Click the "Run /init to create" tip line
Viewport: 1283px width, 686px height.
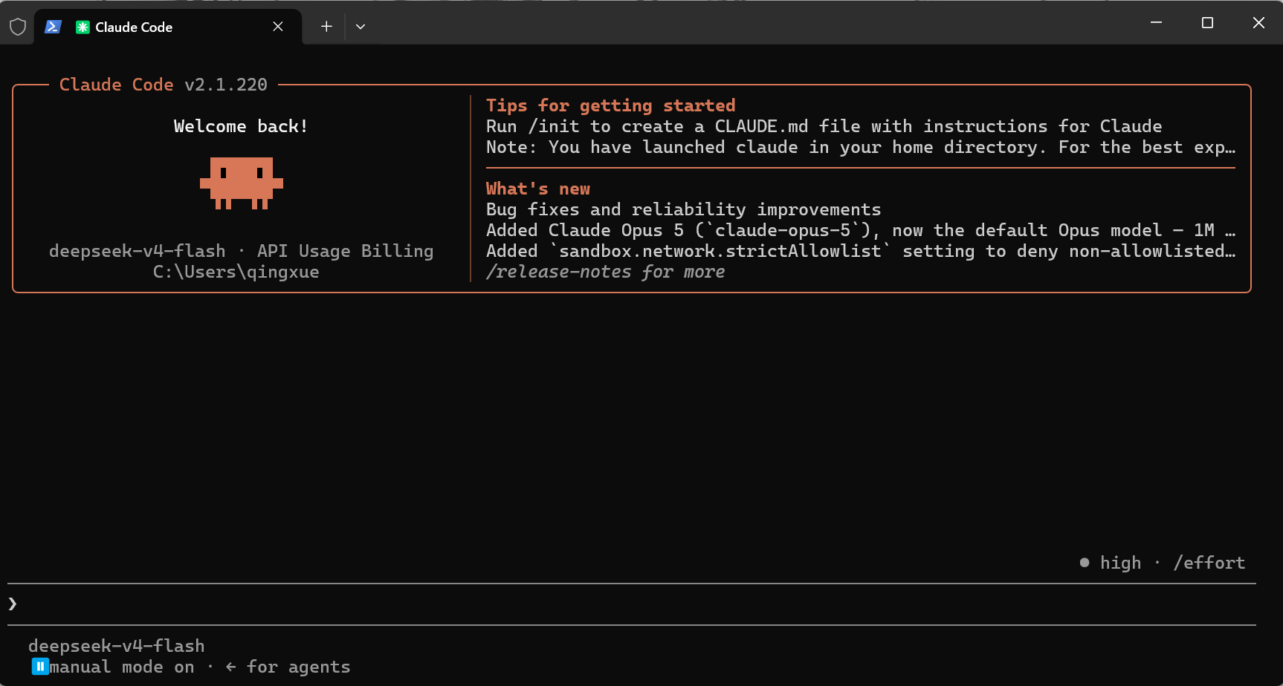[x=824, y=126]
